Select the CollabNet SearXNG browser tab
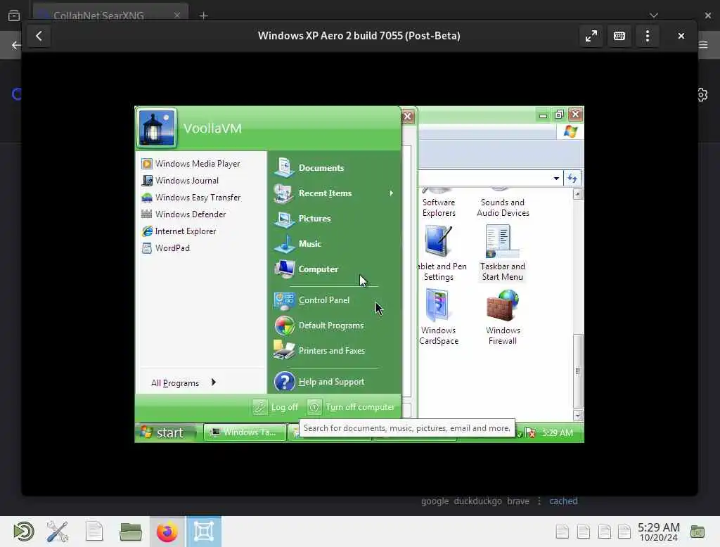The height and width of the screenshot is (547, 720). pos(110,15)
